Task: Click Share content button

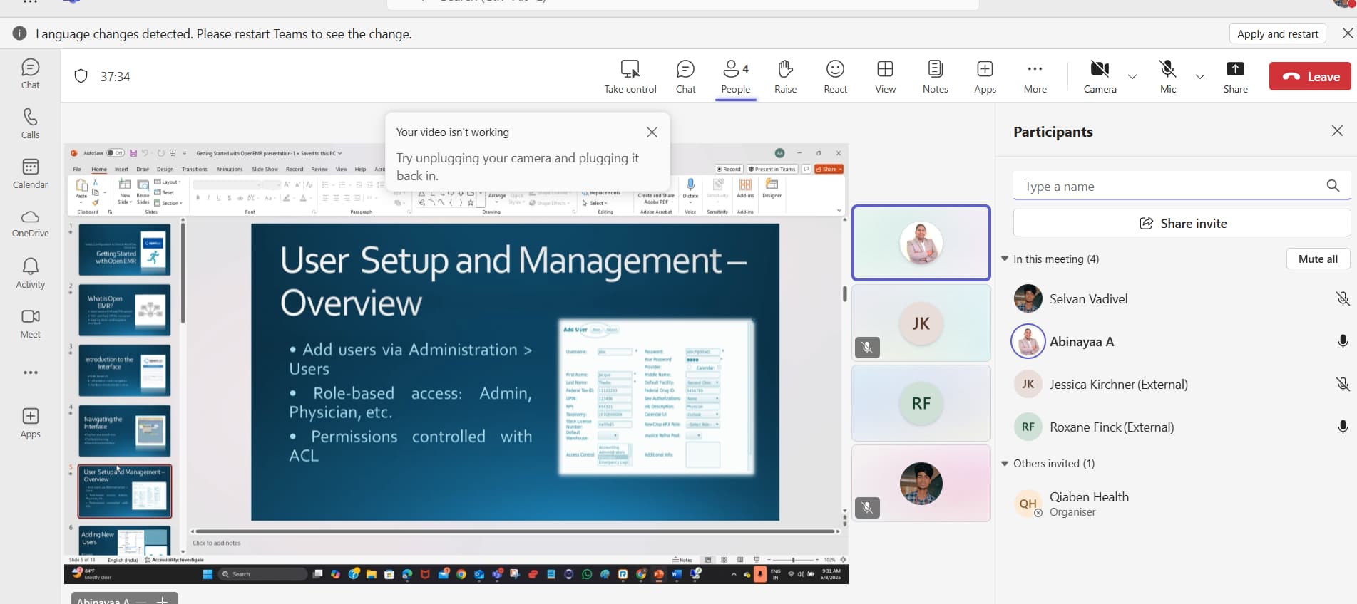Action: point(1235,77)
